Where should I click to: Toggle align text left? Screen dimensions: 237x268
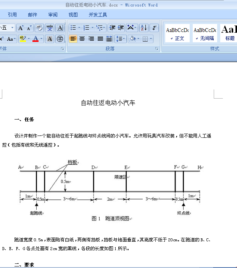[x=73, y=39]
